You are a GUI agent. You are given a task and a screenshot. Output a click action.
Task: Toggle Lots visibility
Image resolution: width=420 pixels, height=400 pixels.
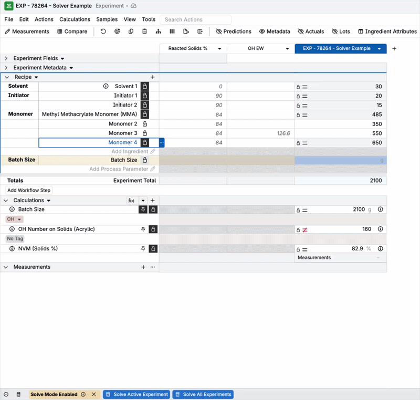tap(341, 31)
